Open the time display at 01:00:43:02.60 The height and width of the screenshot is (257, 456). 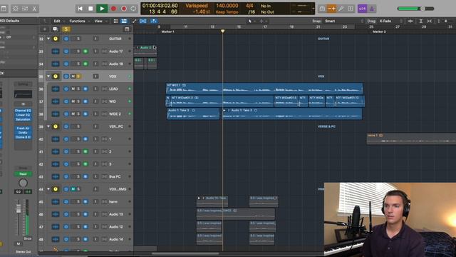coord(160,6)
